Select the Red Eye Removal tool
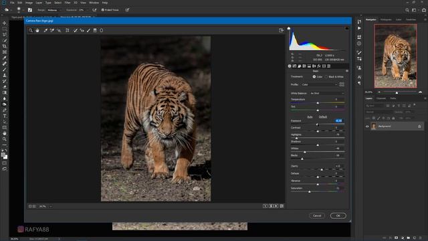Viewport: 428px width, 241px height. [x=82, y=30]
